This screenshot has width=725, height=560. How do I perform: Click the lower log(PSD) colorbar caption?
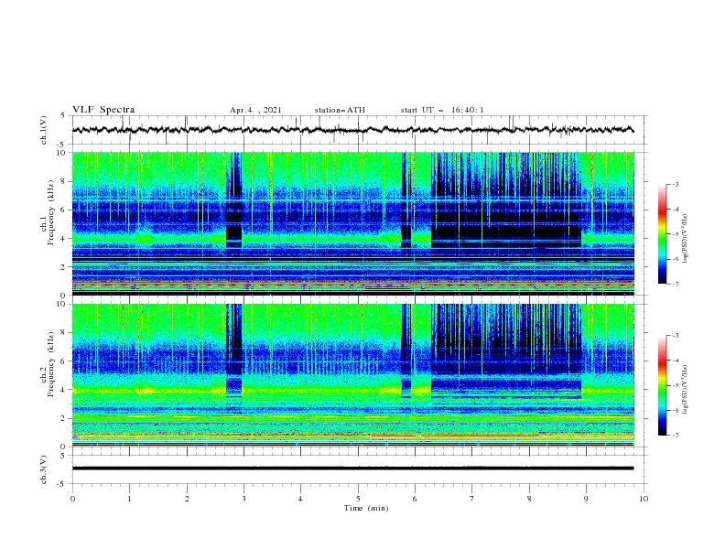(686, 390)
